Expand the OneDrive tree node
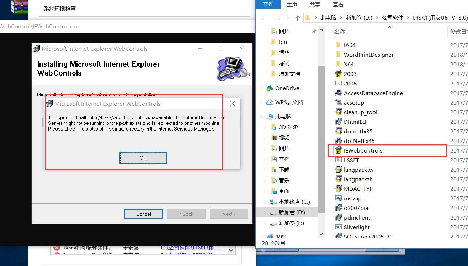 (x=261, y=88)
